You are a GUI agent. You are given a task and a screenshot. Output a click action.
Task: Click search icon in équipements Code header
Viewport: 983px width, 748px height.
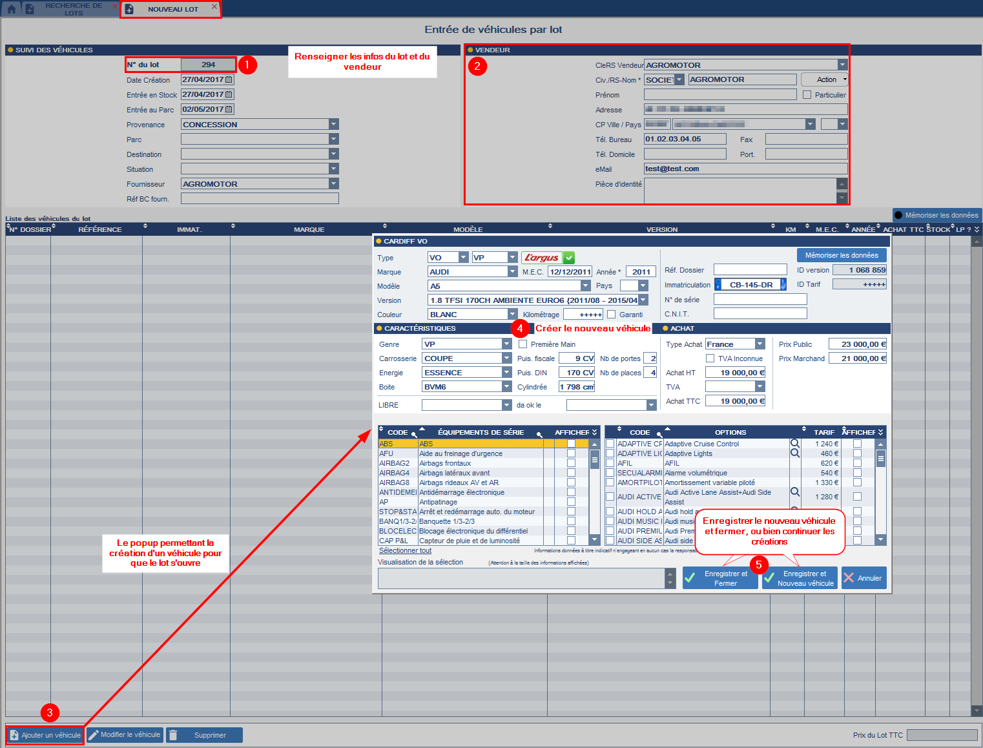[413, 434]
